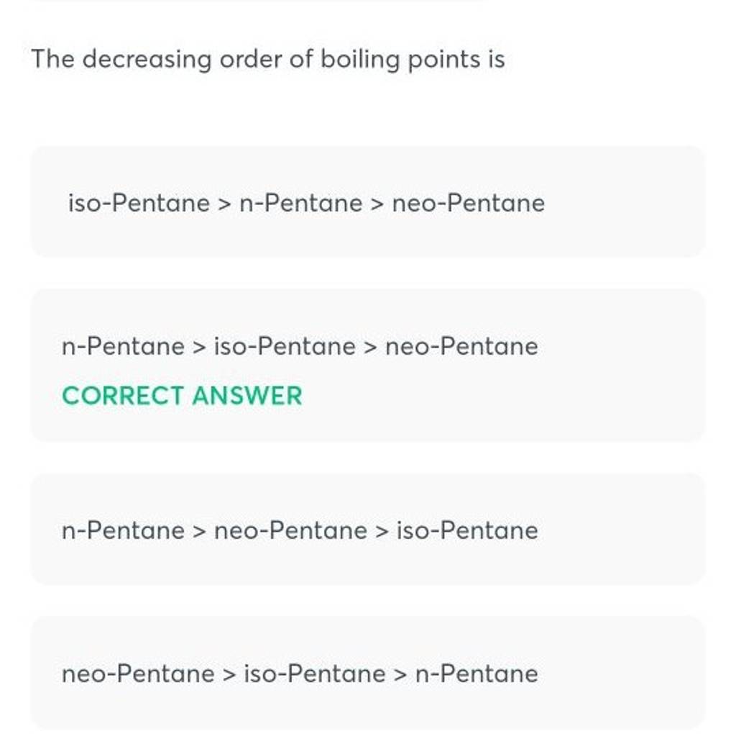The width and height of the screenshot is (736, 734).
Task: Click the third answer choice card
Action: pyautogui.click(x=368, y=529)
